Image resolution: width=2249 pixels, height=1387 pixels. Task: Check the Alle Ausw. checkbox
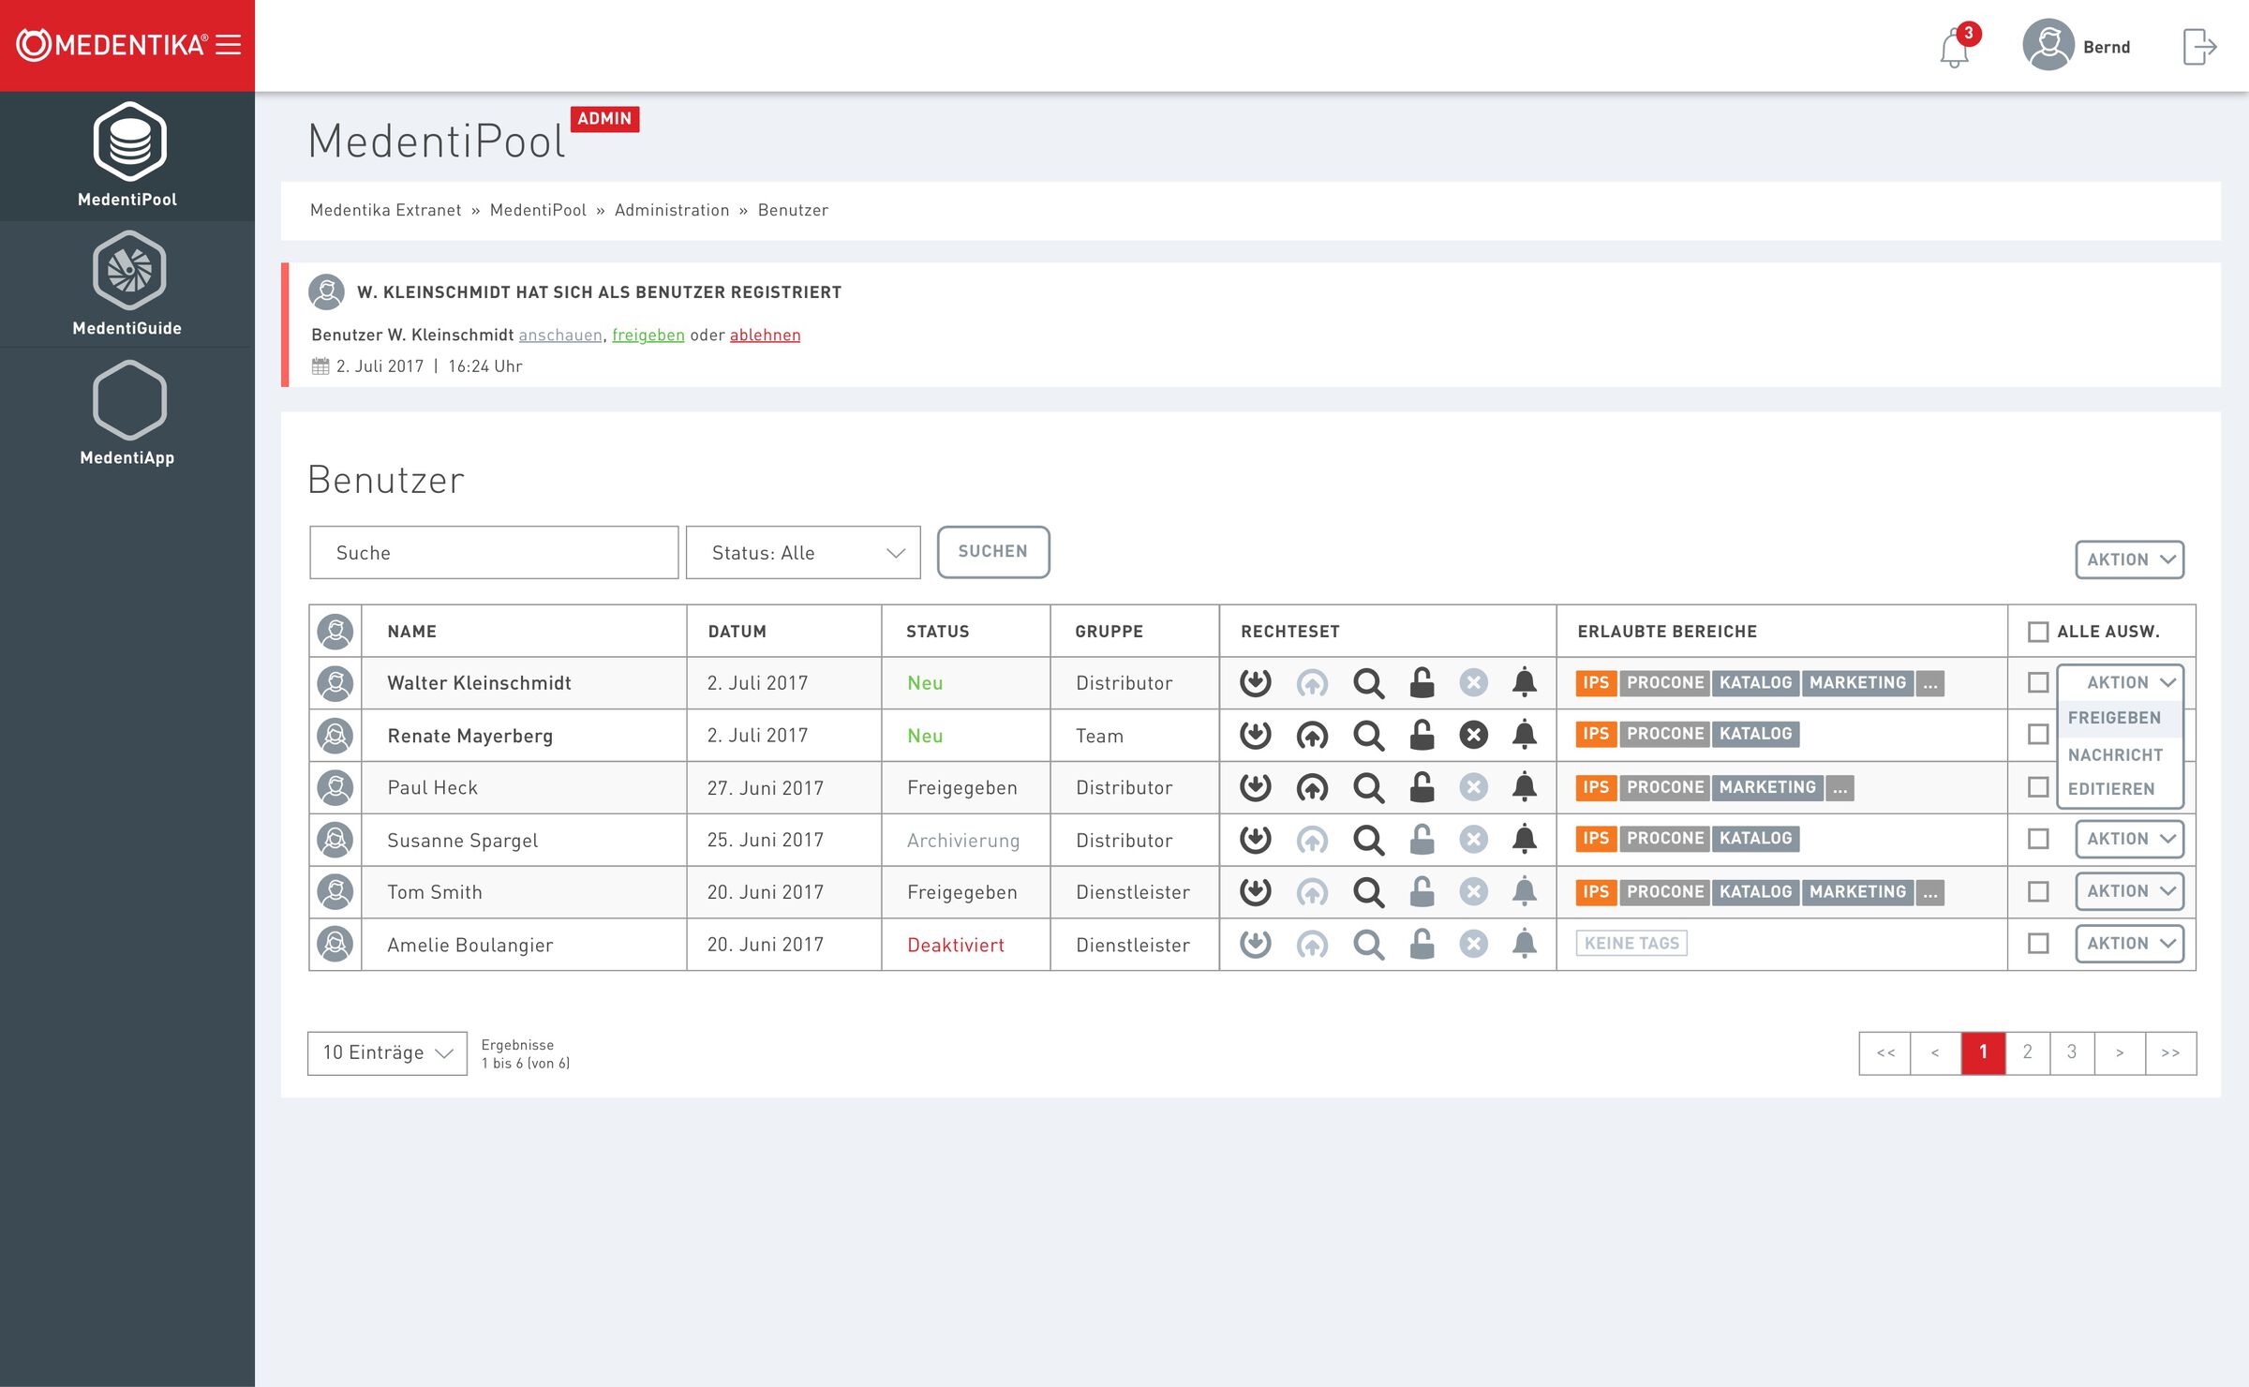click(x=2037, y=632)
